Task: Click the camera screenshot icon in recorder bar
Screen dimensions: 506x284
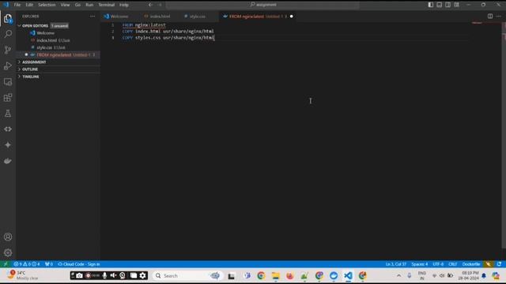Action: [79, 275]
